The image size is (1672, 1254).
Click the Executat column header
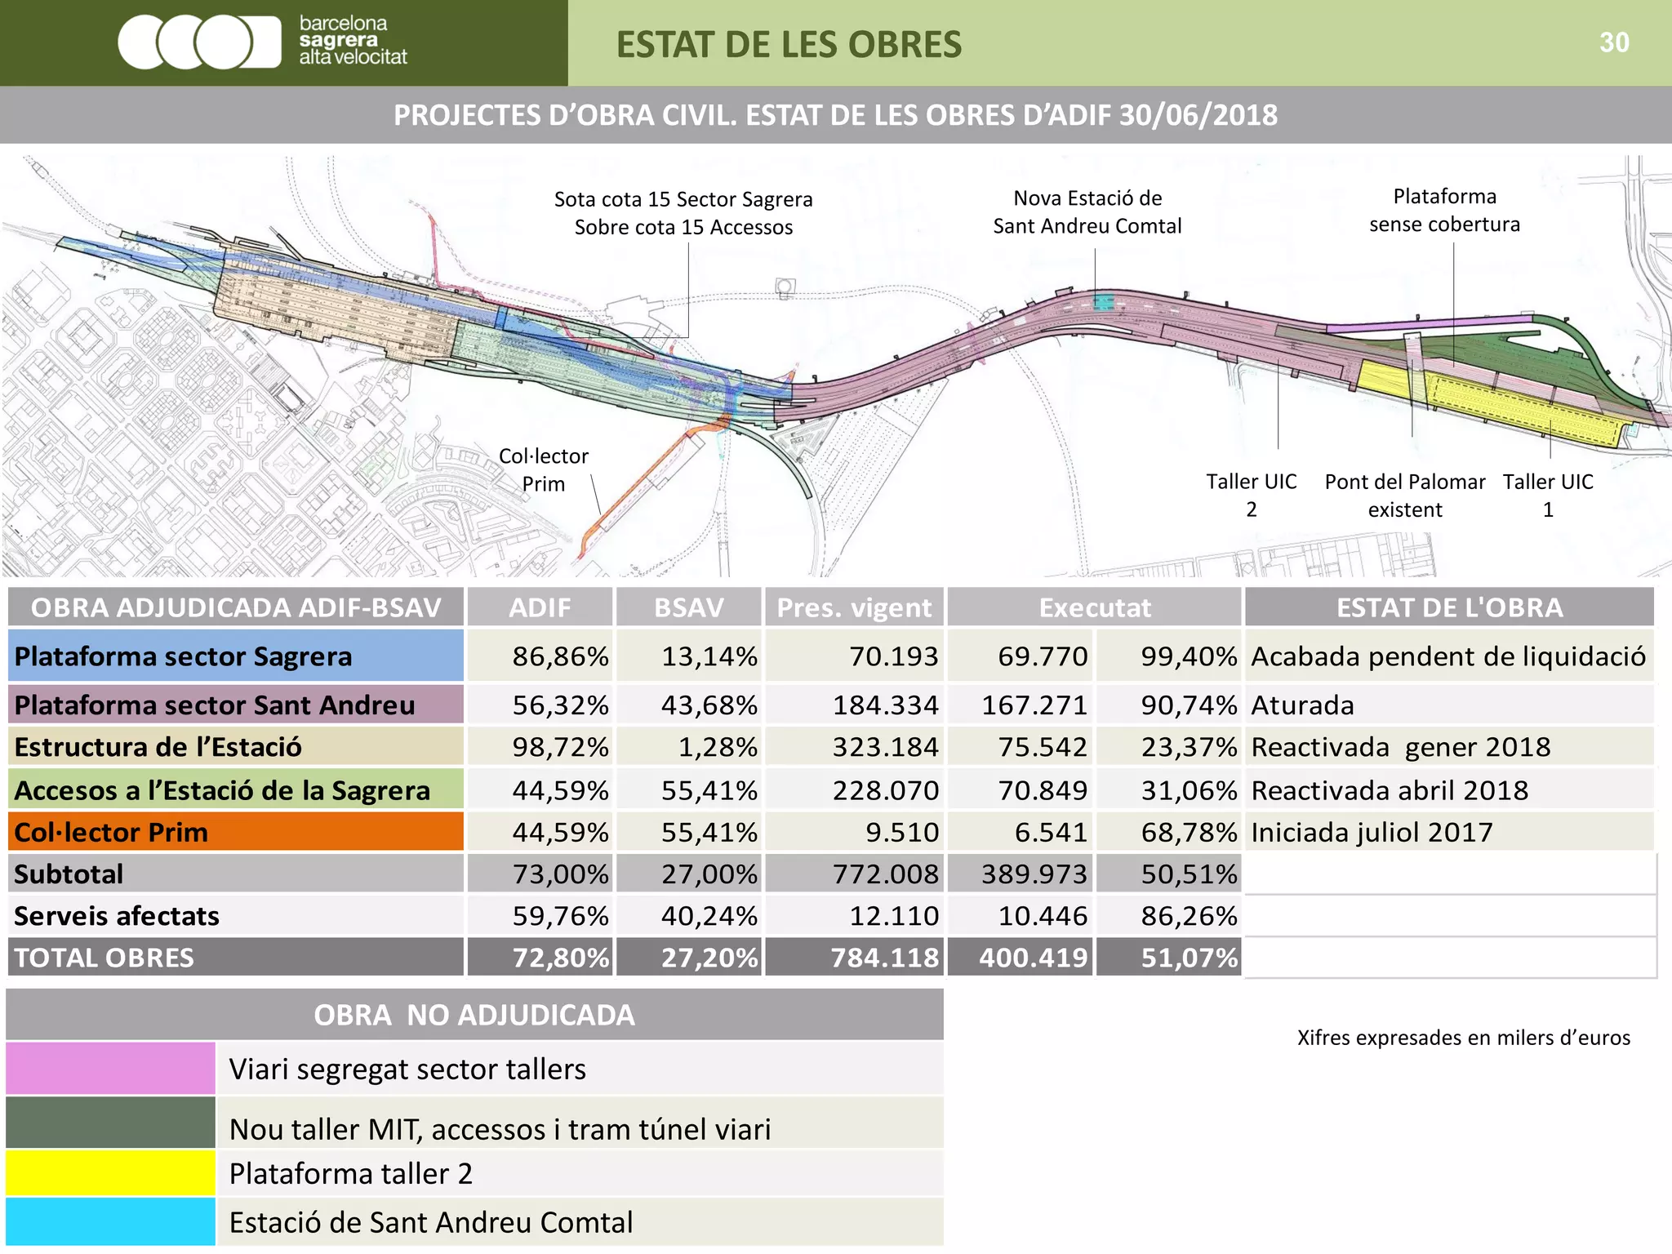click(x=1094, y=607)
